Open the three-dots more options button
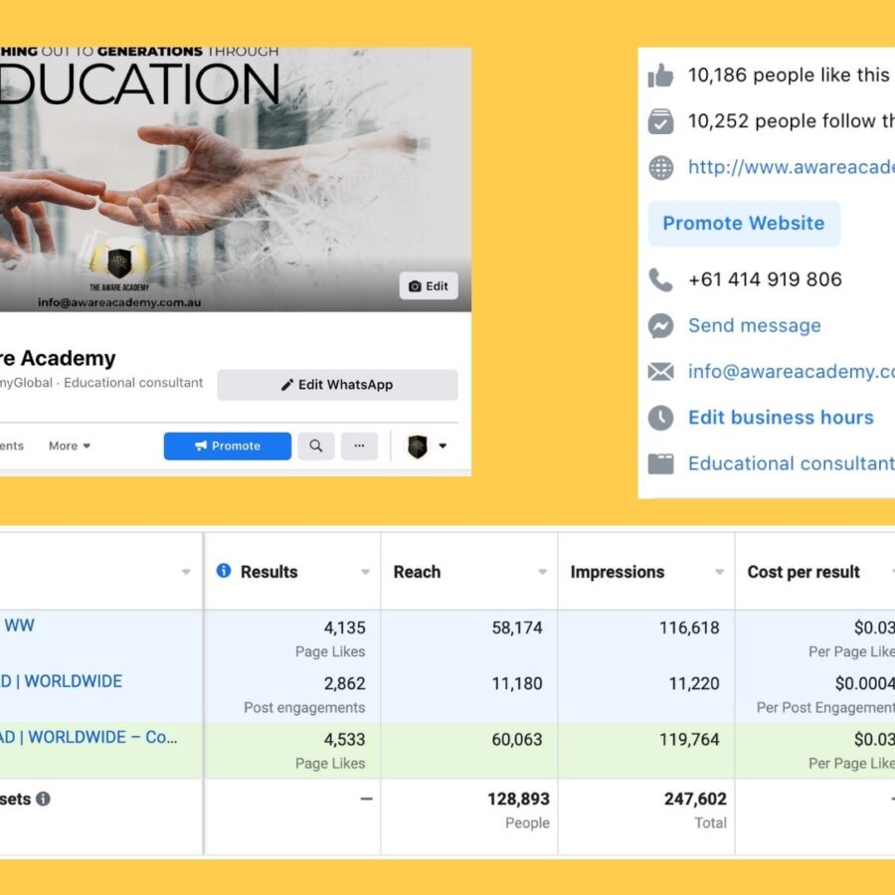The width and height of the screenshot is (895, 895). [359, 447]
